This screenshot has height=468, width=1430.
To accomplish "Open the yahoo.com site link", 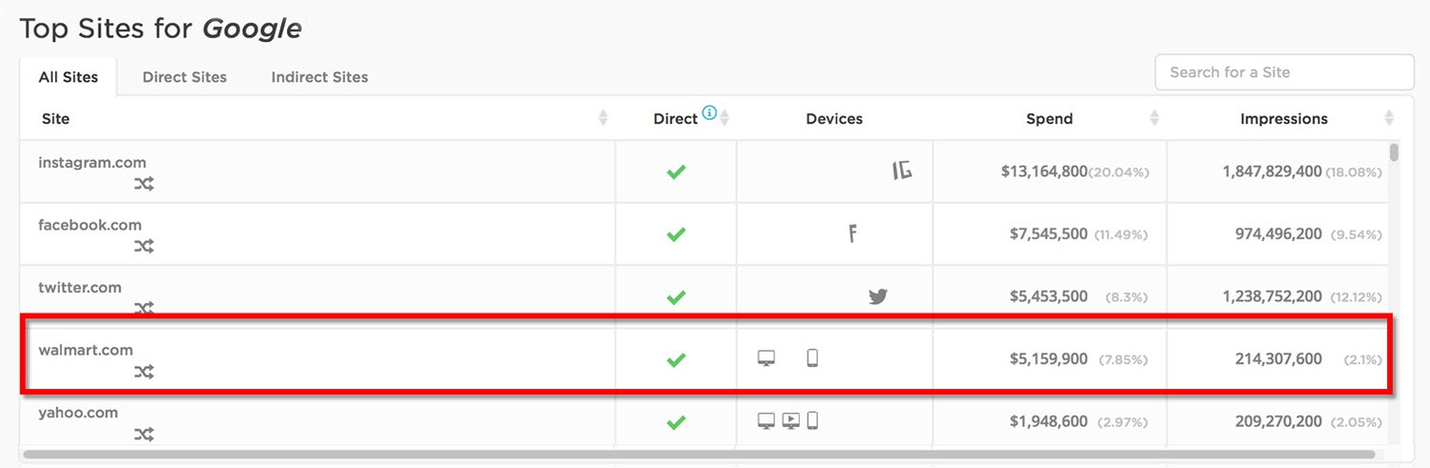I will (x=78, y=413).
